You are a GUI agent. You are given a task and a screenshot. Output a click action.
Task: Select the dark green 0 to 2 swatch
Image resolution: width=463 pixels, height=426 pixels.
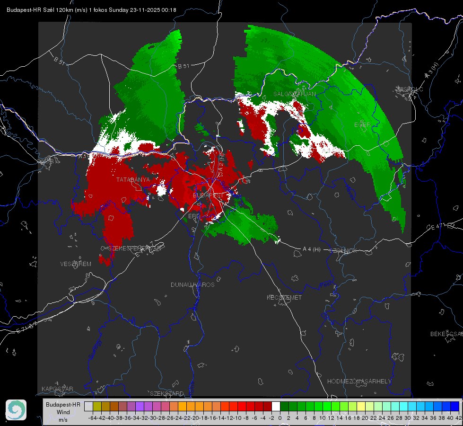(284, 406)
